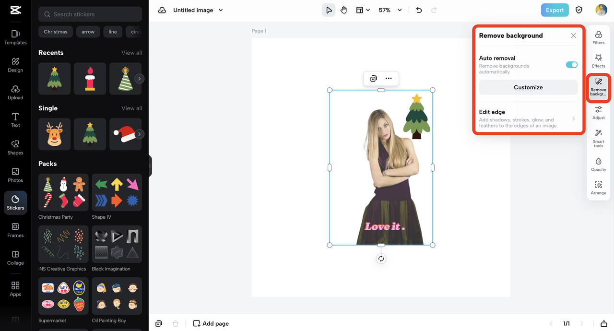Open the more options ellipsis menu

tap(389, 79)
